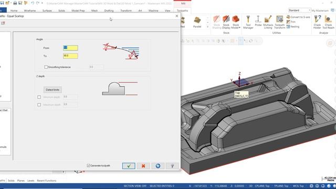
Task: Click WCS: Top in status bar
Action: tap(298, 186)
